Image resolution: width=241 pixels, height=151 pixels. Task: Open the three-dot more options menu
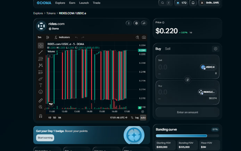pos(128,23)
